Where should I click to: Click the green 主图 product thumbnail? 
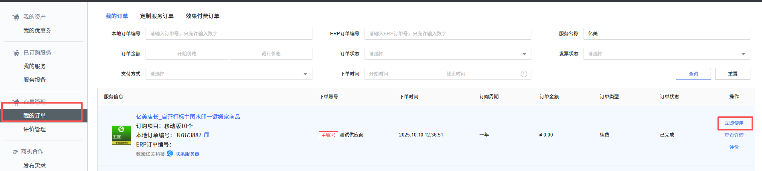[121, 135]
